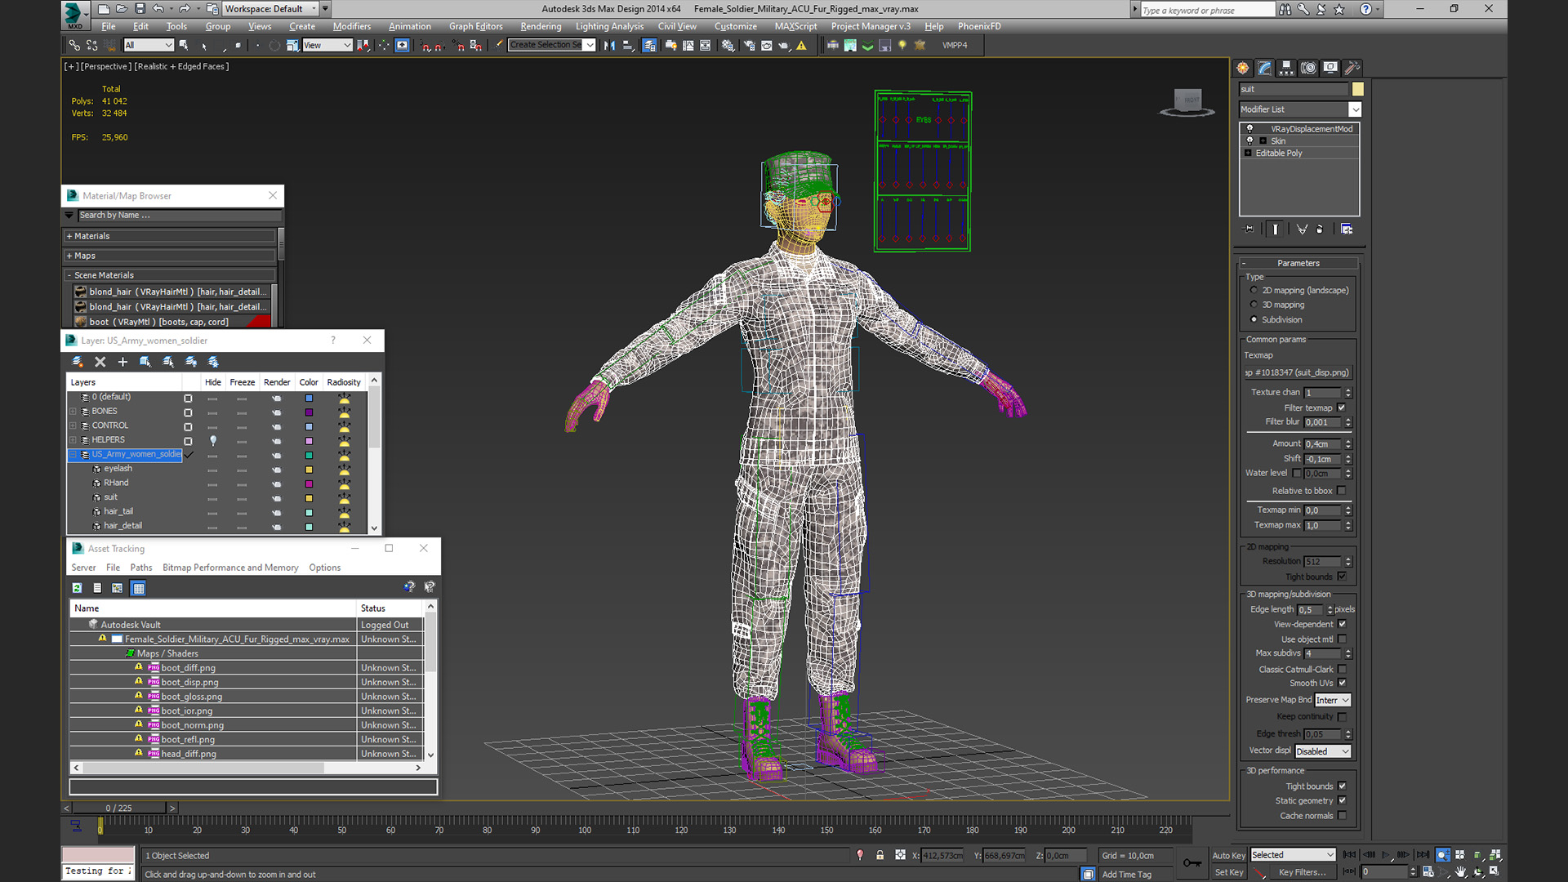Click CONTROL layer color swatch

pos(309,426)
